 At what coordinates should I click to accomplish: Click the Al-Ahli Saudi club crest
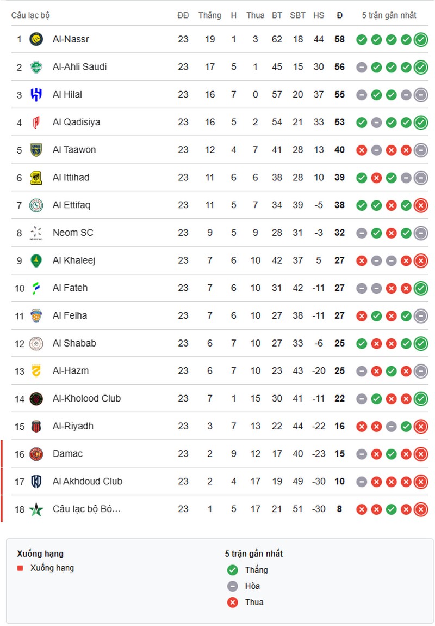coord(36,67)
